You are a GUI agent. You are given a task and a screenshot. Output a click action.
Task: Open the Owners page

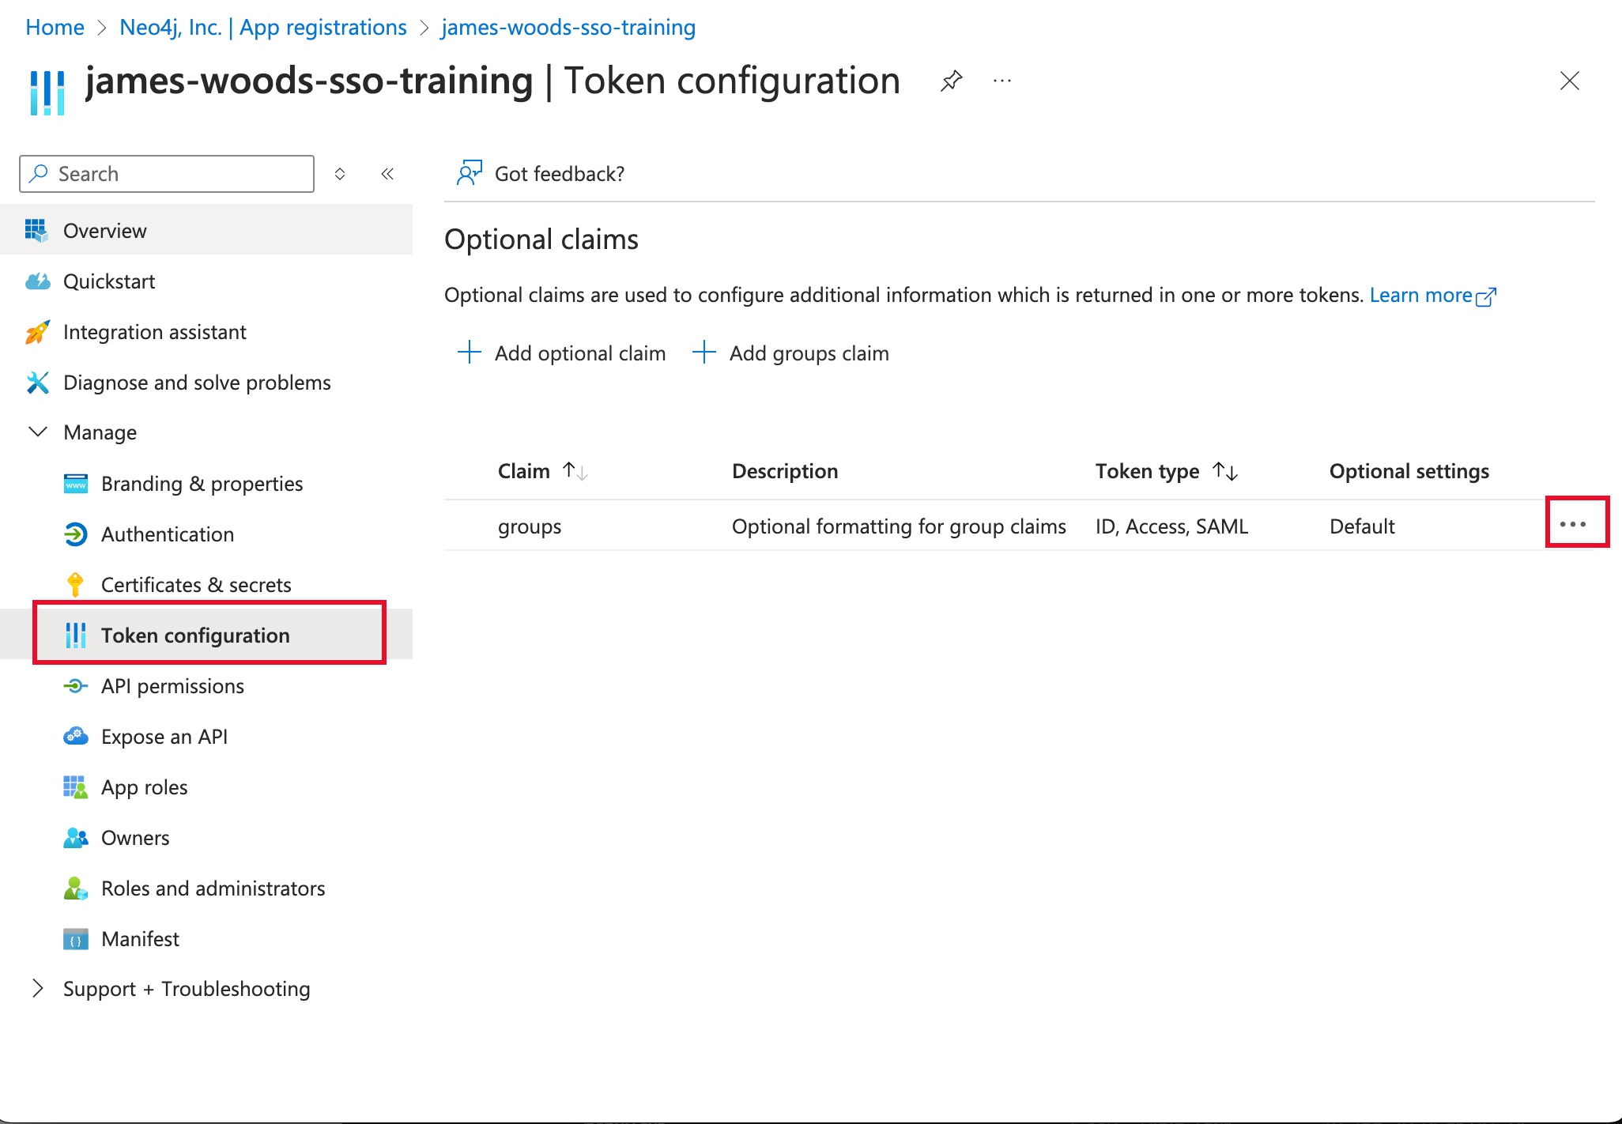(135, 838)
